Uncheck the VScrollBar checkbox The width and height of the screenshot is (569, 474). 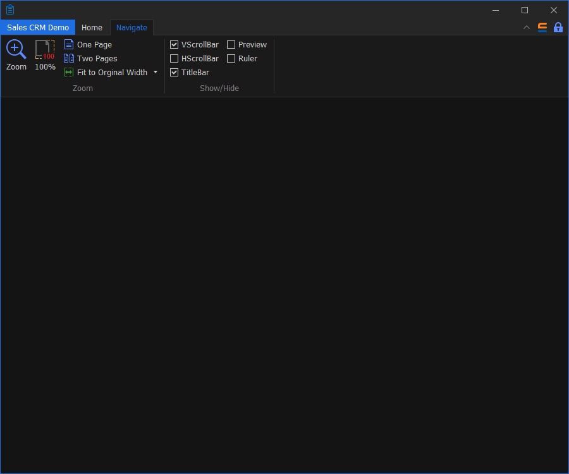click(174, 45)
